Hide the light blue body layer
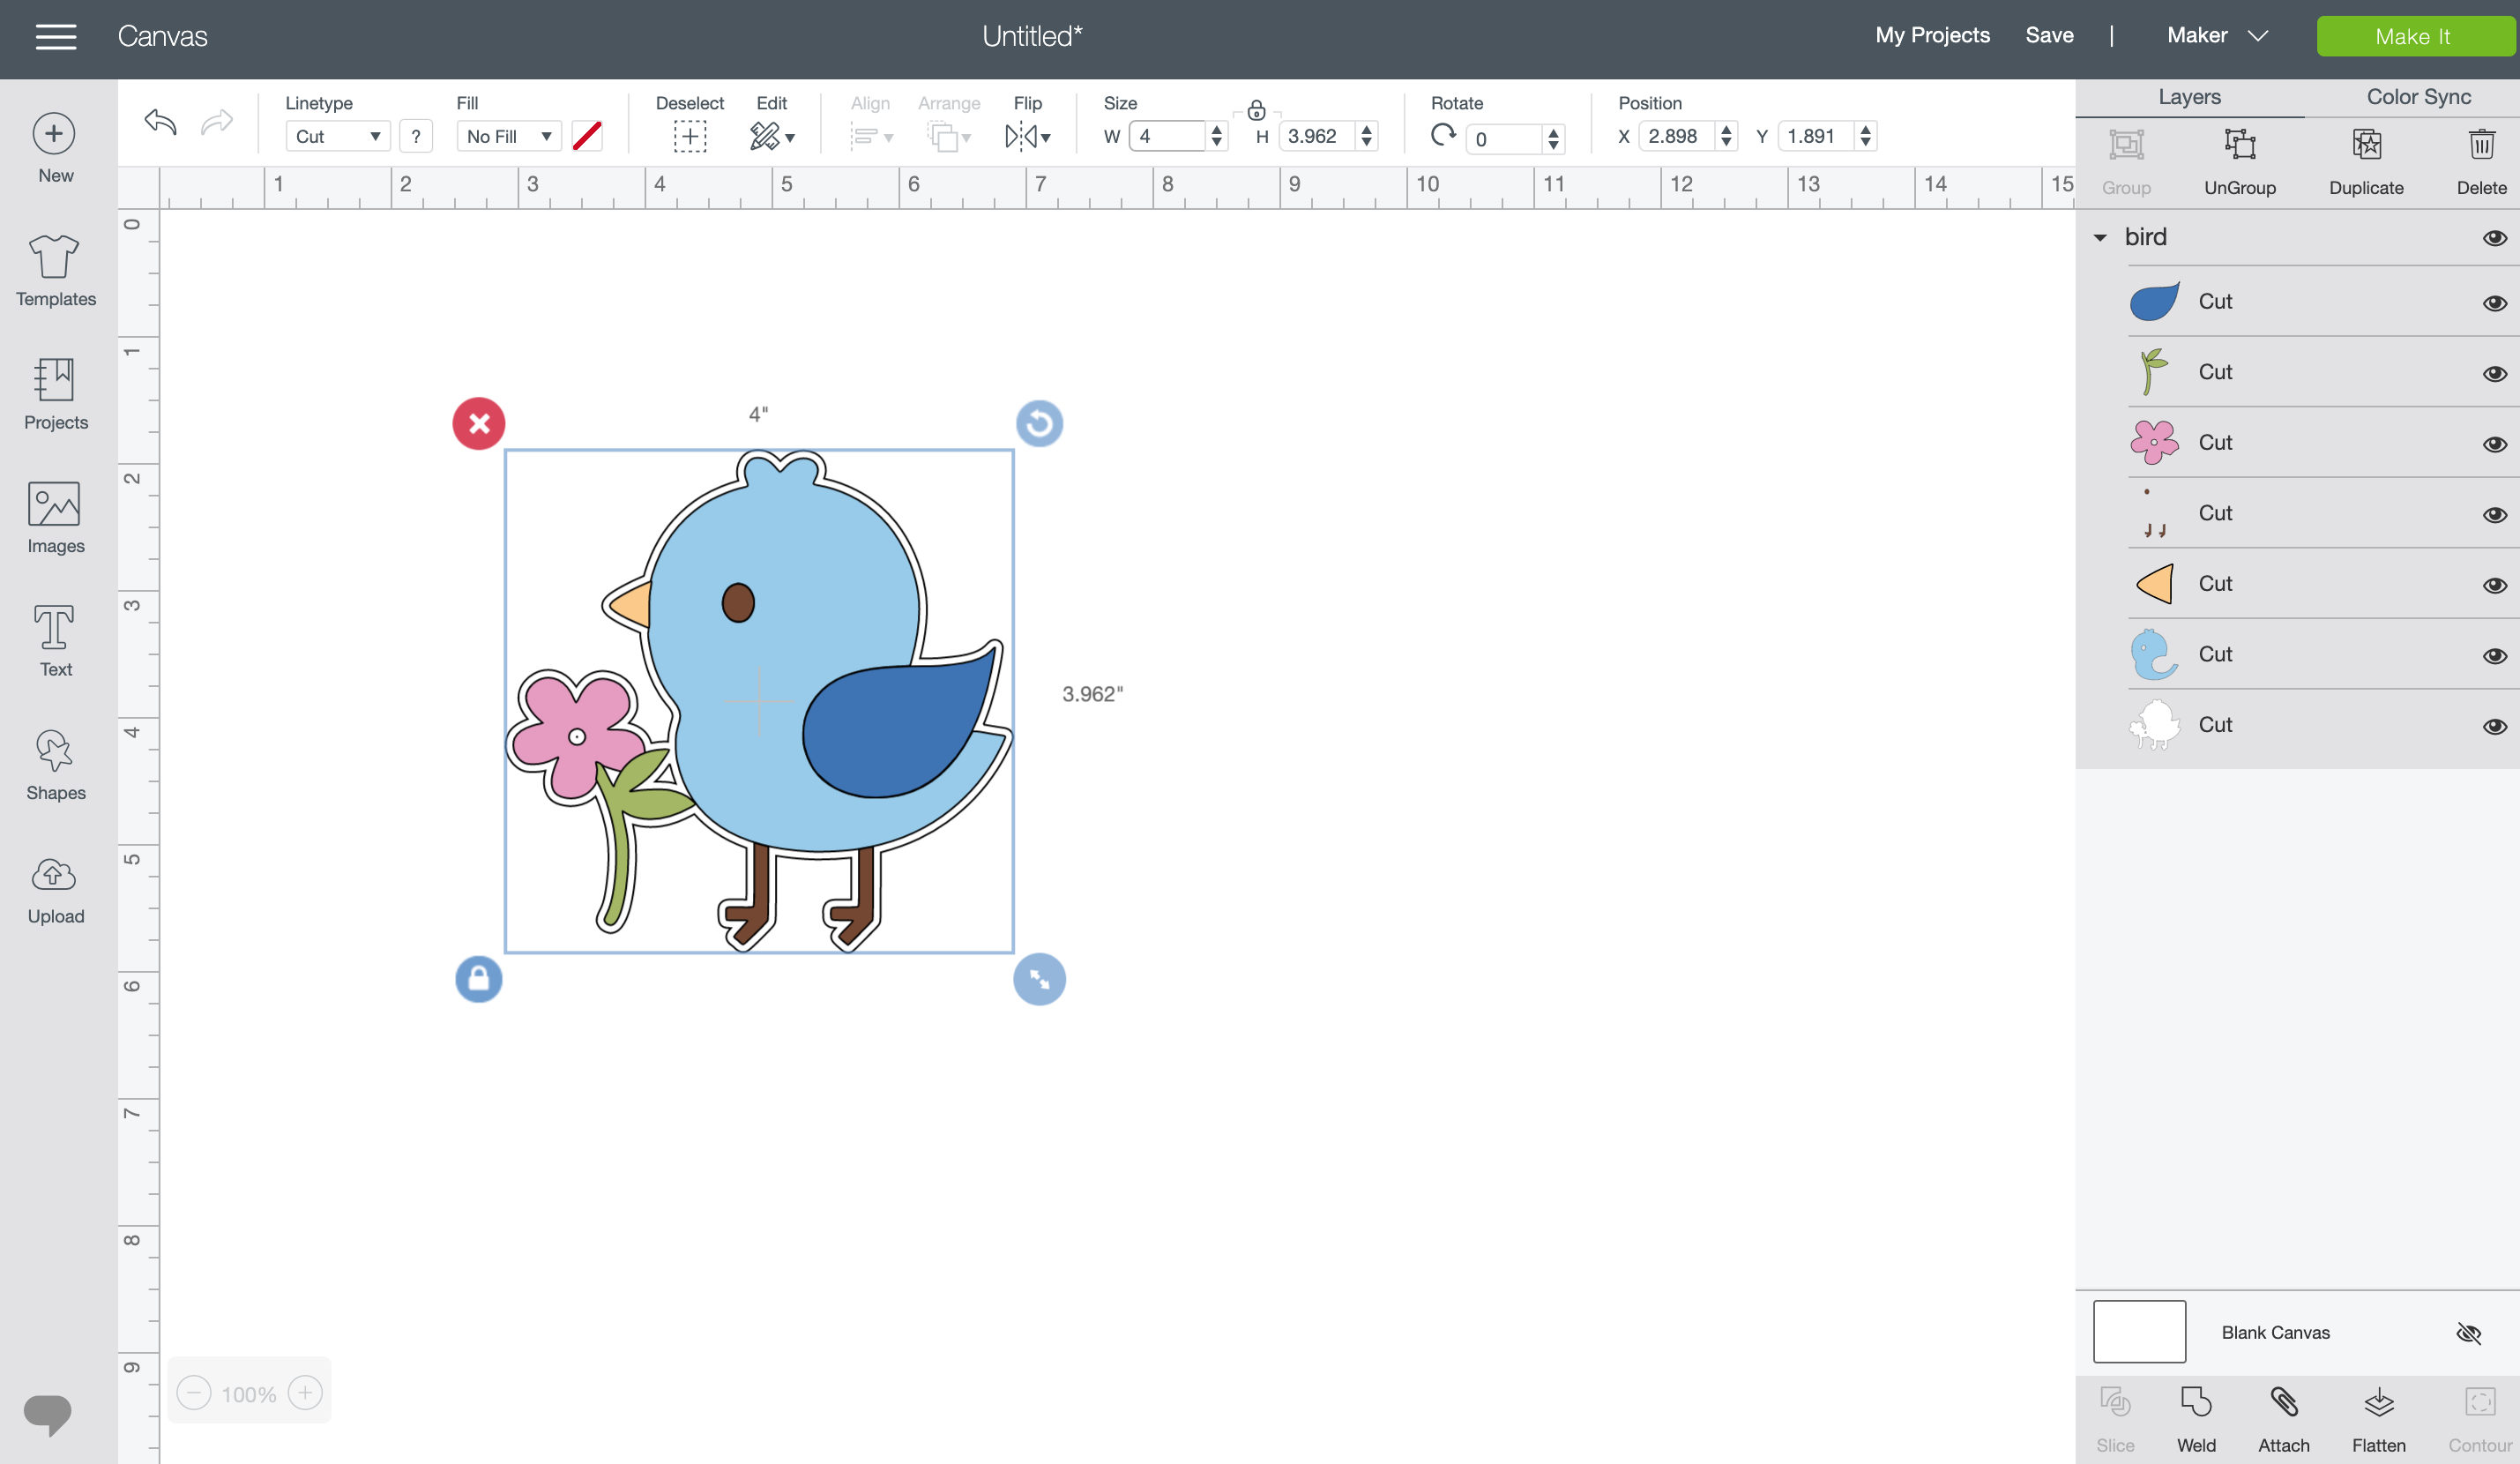The height and width of the screenshot is (1464, 2520). (2494, 655)
